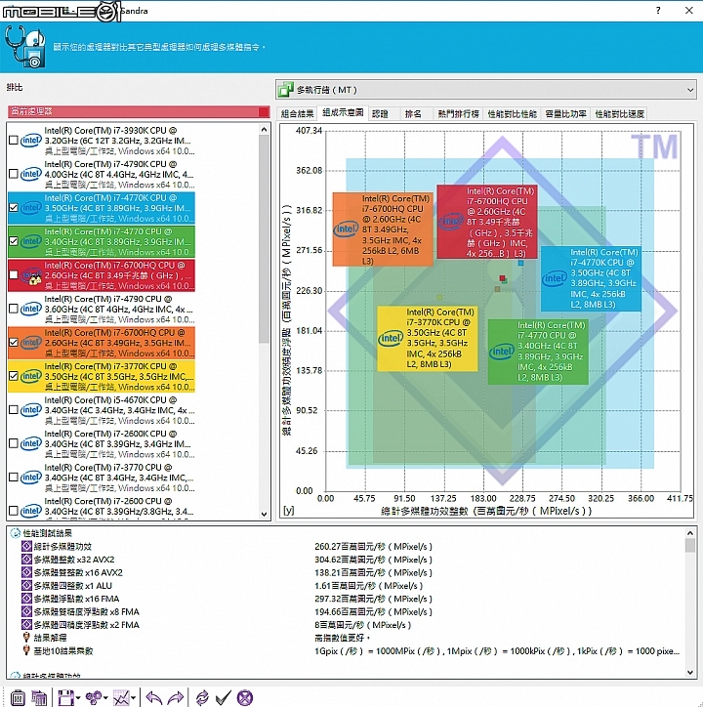Click the refresh results icon
The width and height of the screenshot is (703, 707).
pyautogui.click(x=202, y=697)
